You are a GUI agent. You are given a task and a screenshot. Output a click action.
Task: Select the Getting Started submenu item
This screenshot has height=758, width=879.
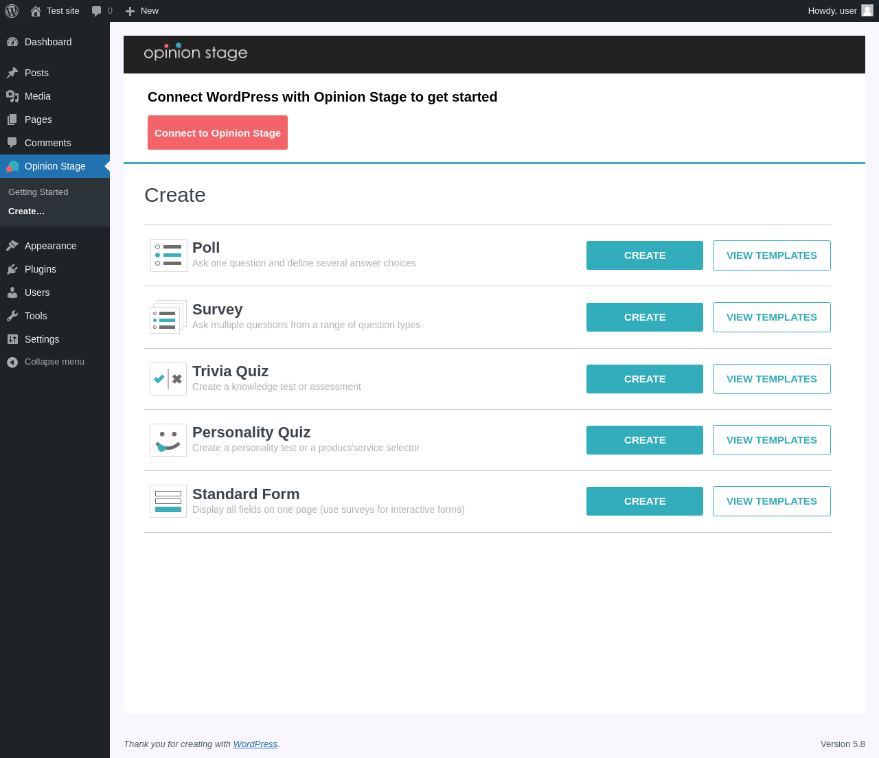[x=38, y=192]
